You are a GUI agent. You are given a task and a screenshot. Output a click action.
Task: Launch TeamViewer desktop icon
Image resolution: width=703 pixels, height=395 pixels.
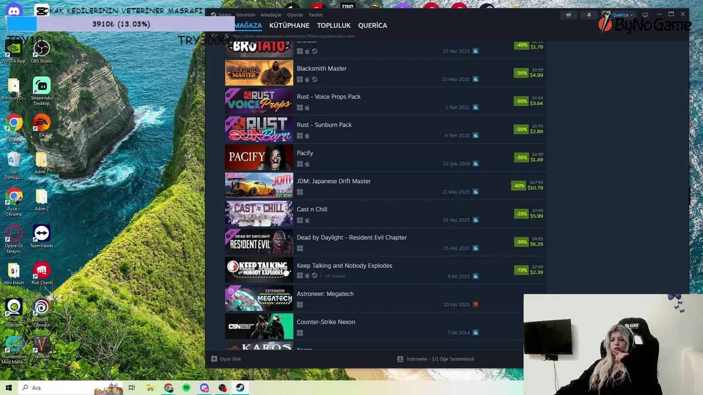(x=41, y=236)
